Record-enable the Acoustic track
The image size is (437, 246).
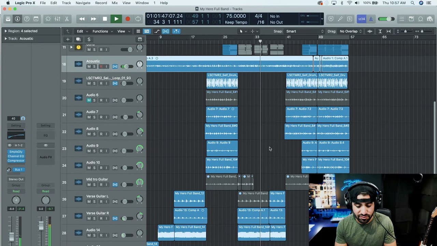(x=101, y=67)
